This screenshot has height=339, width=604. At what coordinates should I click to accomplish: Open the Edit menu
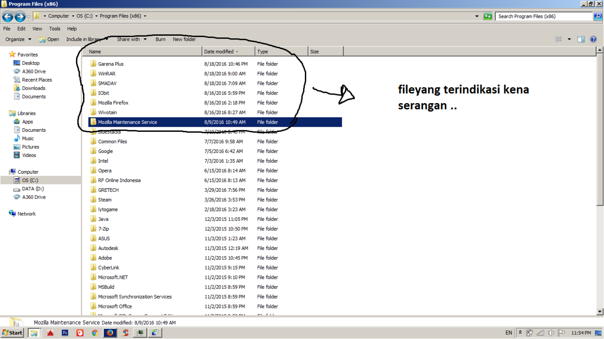click(22, 29)
